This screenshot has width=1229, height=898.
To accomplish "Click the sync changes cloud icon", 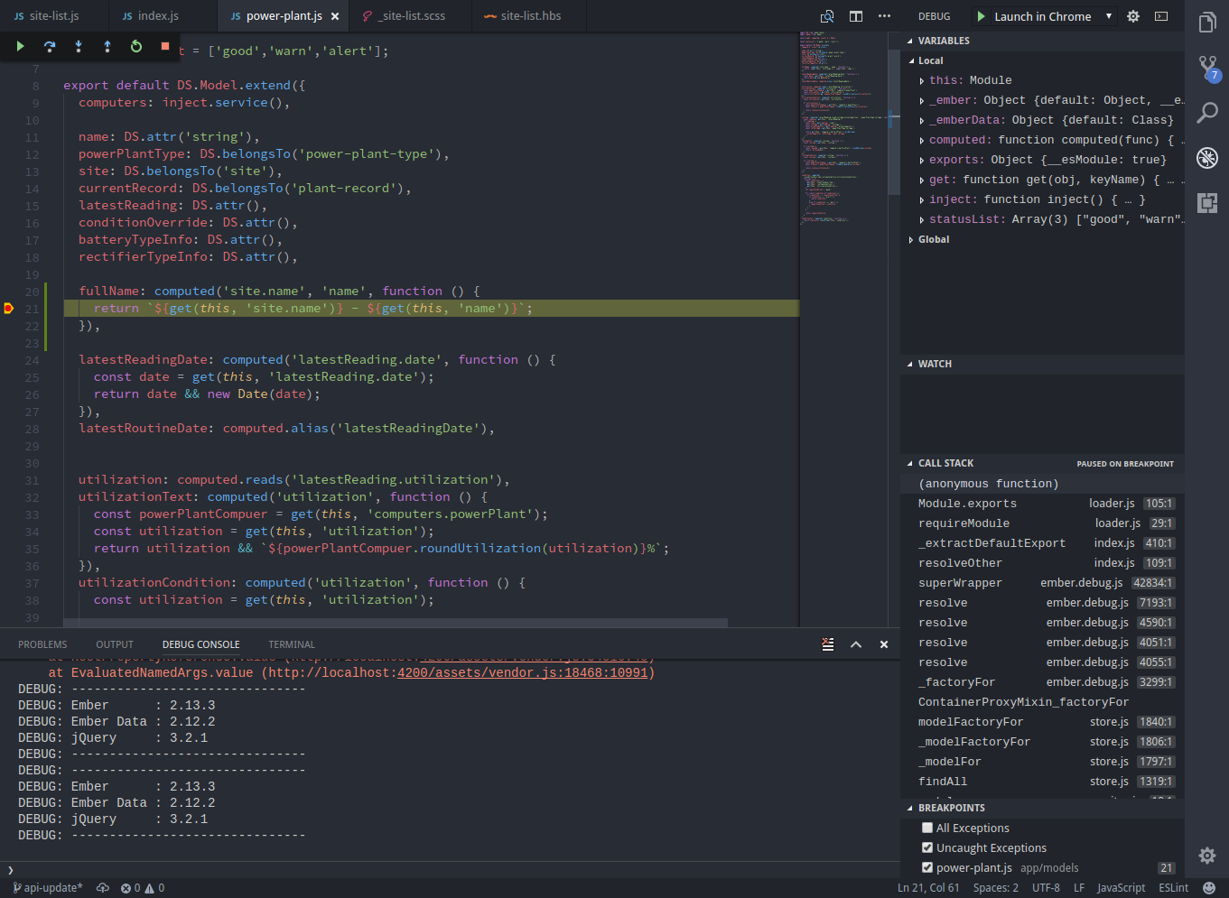I will click(x=103, y=888).
